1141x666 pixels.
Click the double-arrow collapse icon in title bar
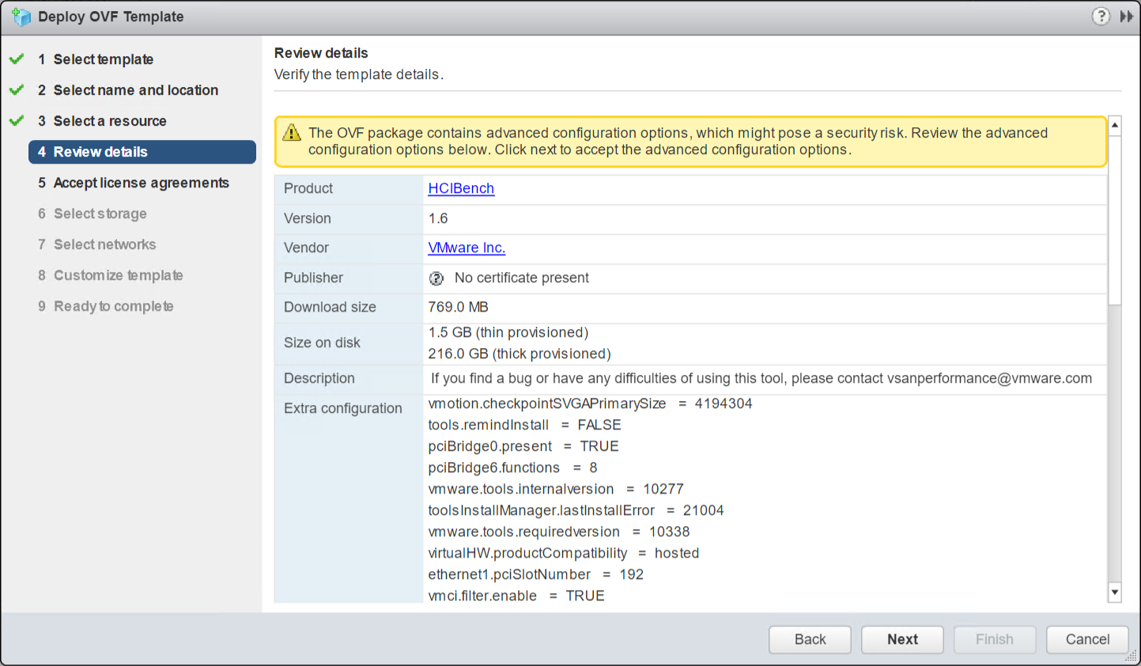[x=1126, y=16]
